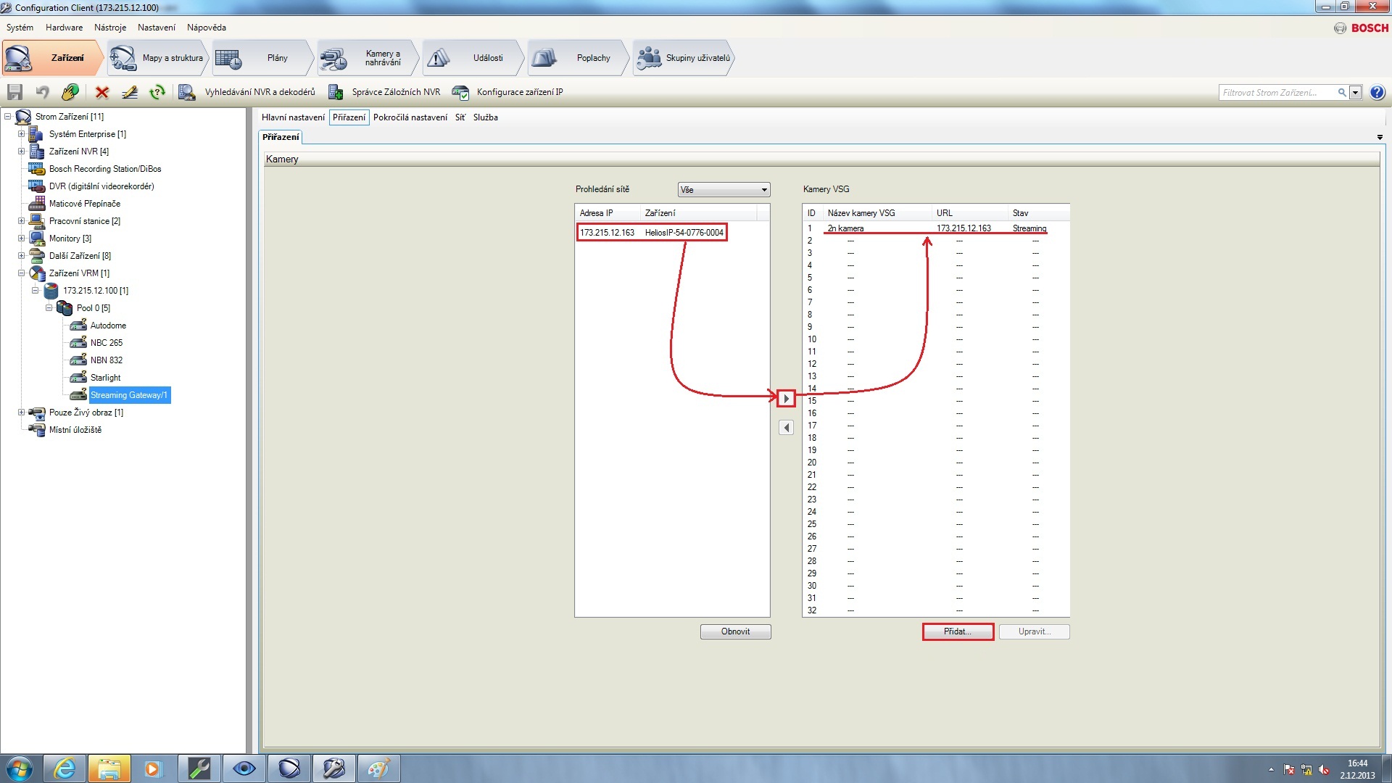1392x783 pixels.
Task: Select the pencil edit toolbar icon
Action: click(130, 92)
